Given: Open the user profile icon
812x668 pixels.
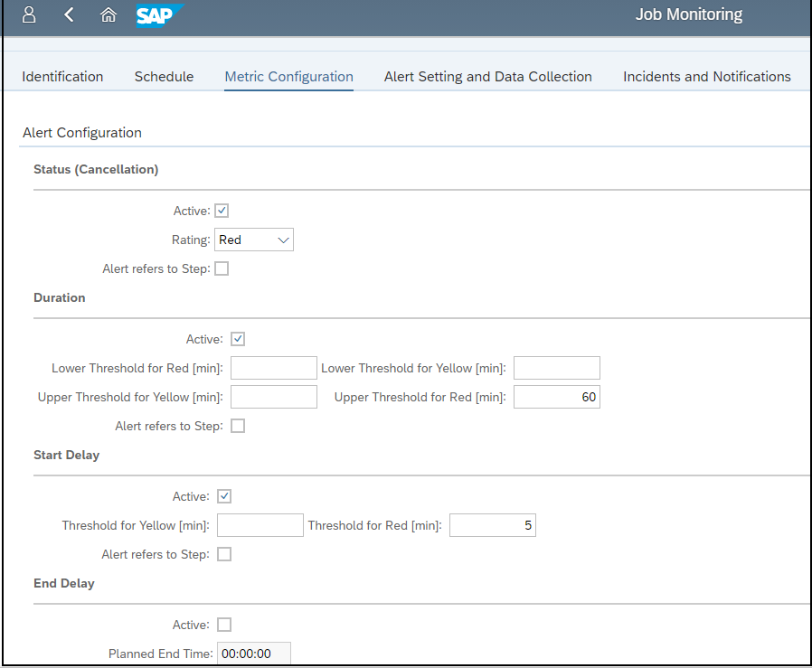Looking at the screenshot, I should click(30, 14).
